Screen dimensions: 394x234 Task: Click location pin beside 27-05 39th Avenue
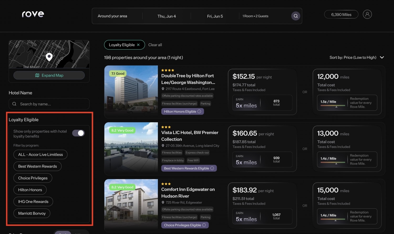tap(163, 146)
